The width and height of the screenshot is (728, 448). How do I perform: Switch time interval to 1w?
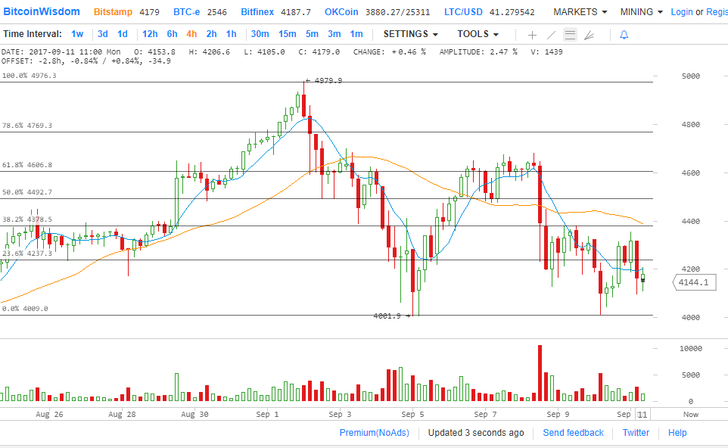coord(77,34)
